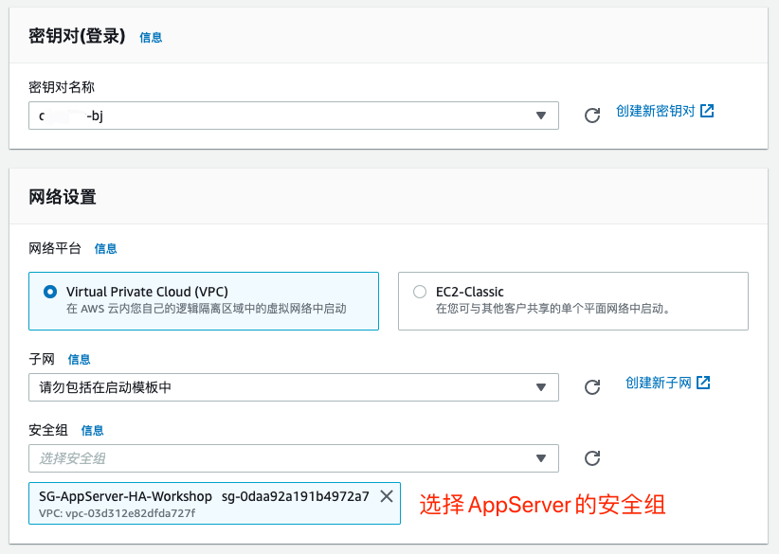Open 信息 link next to 网络平台
The height and width of the screenshot is (554, 779).
point(105,249)
